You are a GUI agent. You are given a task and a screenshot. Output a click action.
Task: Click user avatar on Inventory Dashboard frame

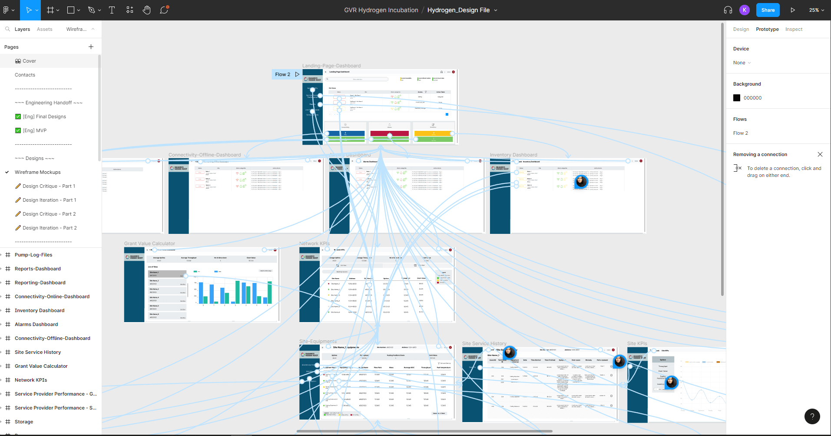coord(581,181)
